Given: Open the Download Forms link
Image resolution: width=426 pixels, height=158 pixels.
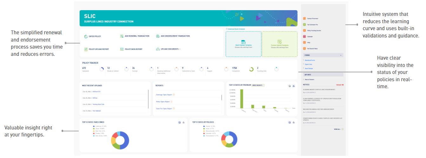Looking at the screenshot, I should pos(310,60).
